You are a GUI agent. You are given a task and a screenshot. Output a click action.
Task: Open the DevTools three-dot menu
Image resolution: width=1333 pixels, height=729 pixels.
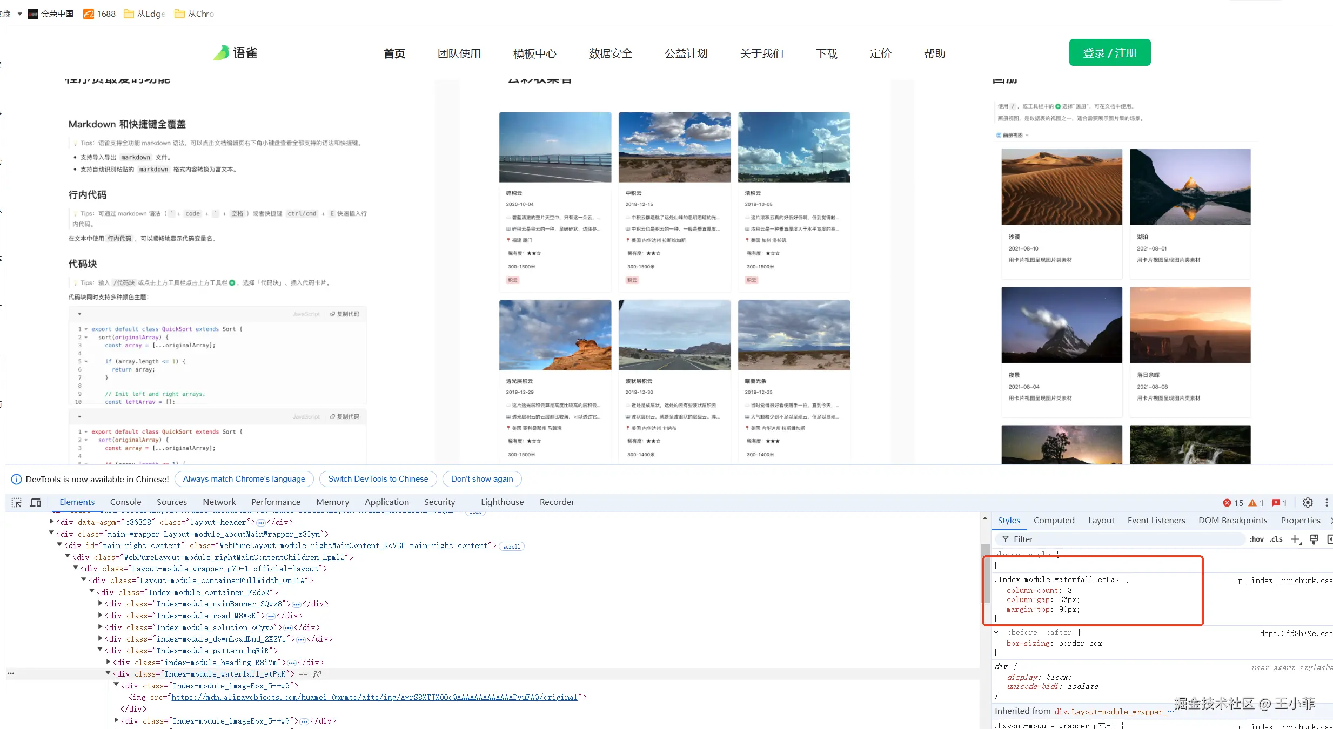point(1327,503)
